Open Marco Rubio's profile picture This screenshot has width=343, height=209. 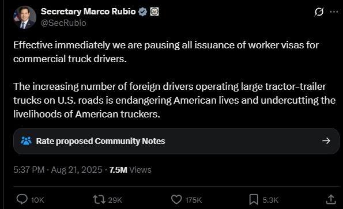(25, 17)
